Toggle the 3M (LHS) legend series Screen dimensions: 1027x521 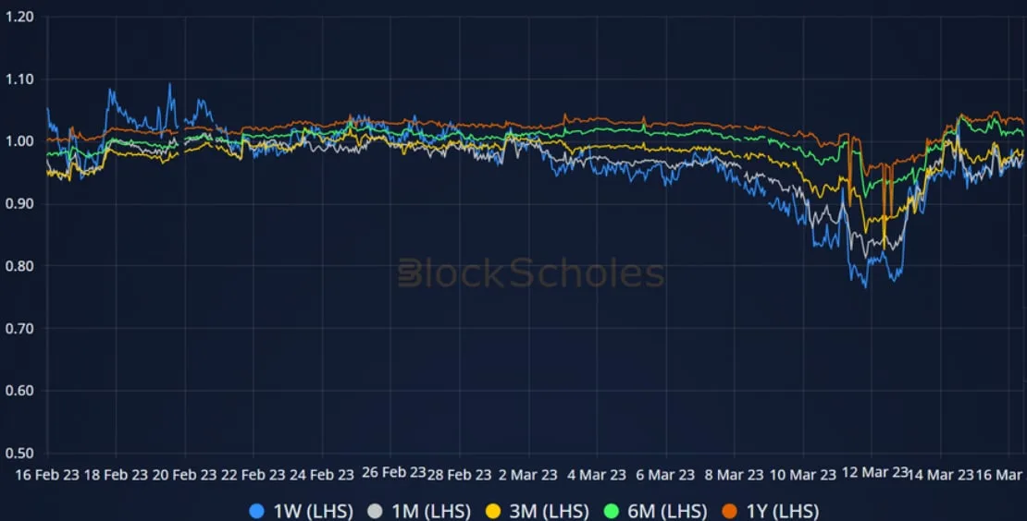[537, 511]
